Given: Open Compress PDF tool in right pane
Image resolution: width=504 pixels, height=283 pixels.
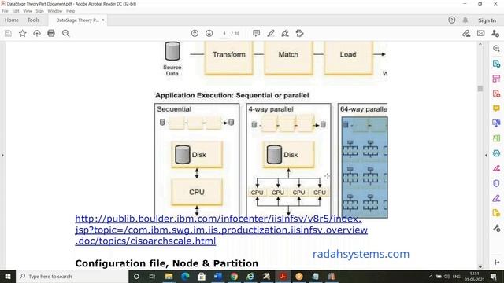Looking at the screenshot, I should 496,153.
